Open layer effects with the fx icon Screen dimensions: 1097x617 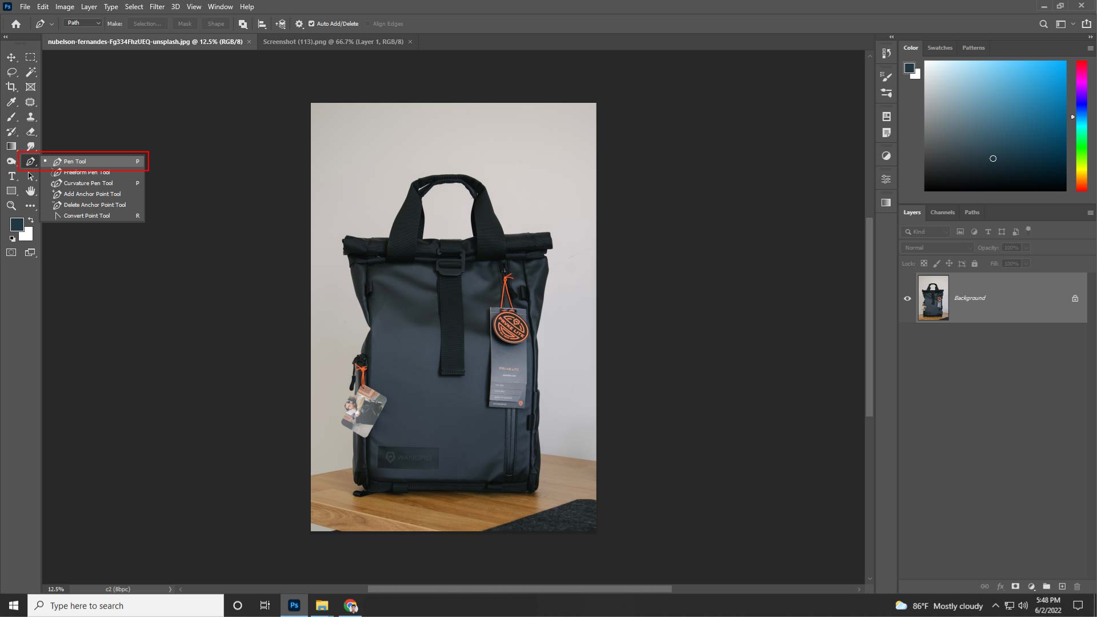pos(1000,586)
